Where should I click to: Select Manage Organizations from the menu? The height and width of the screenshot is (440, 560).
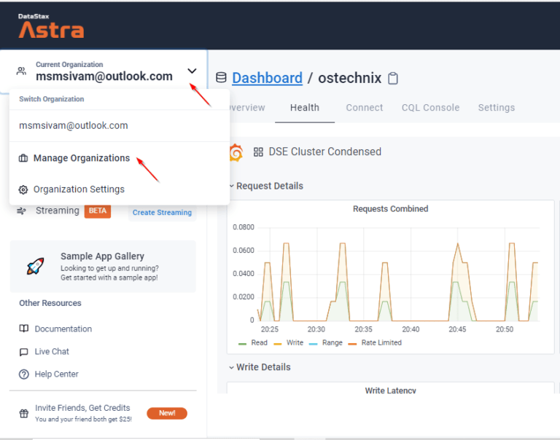coord(81,158)
